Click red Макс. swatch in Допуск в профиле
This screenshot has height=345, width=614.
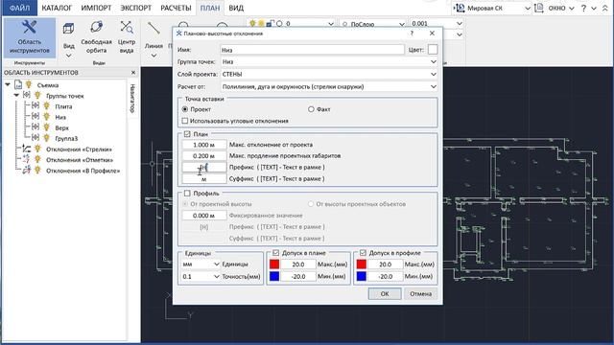[x=362, y=264]
